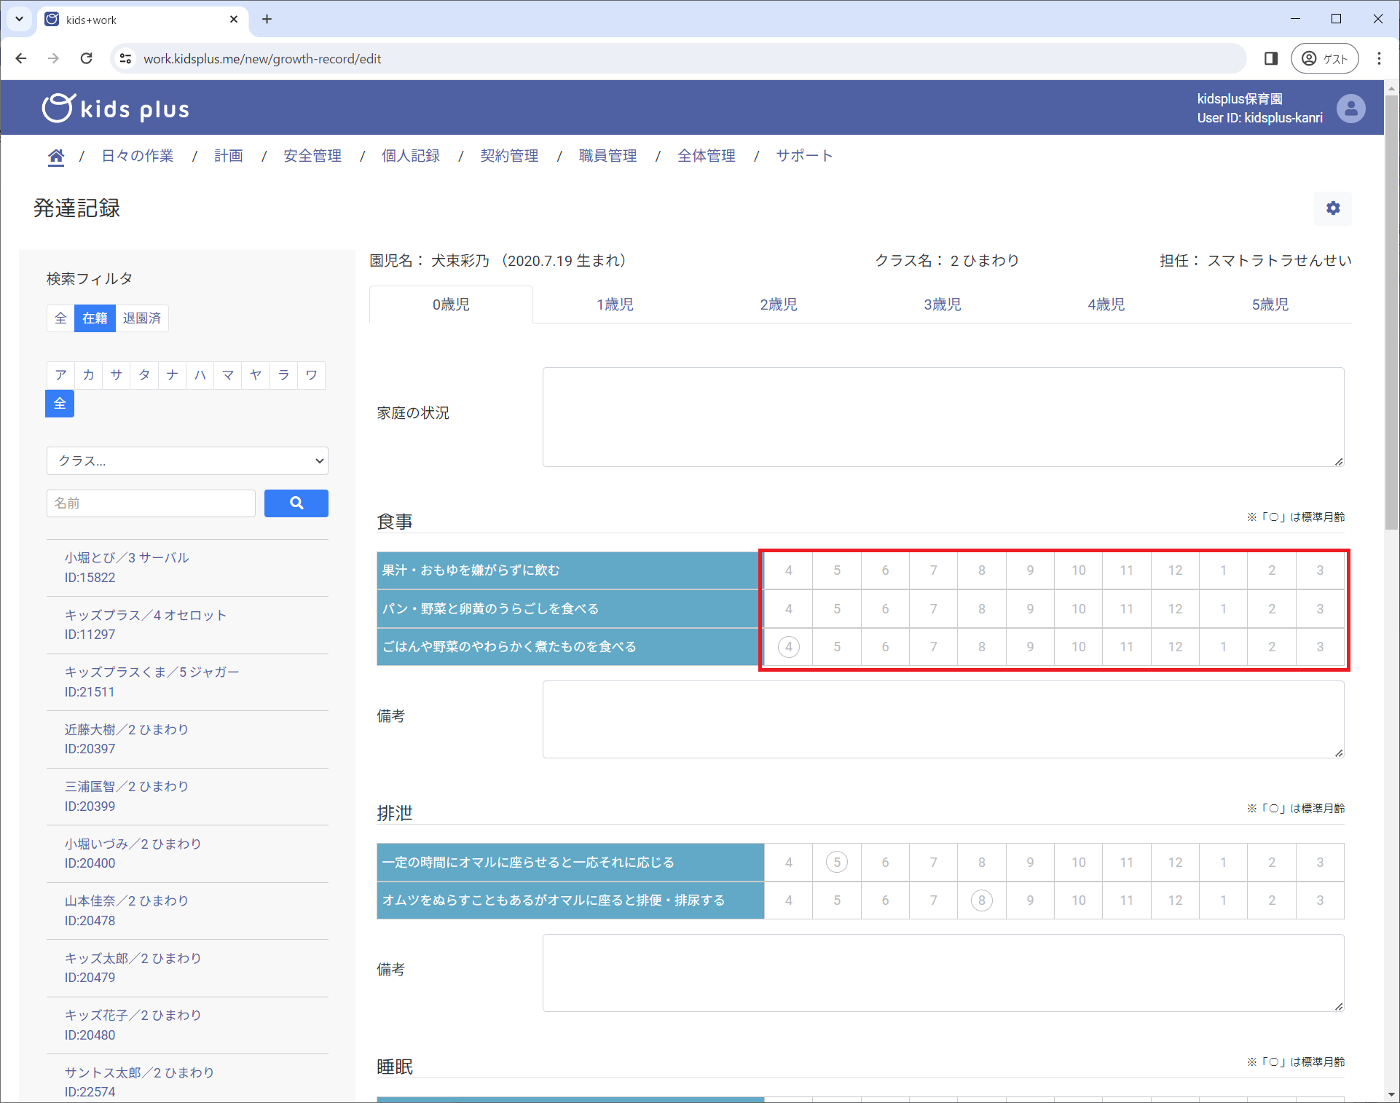The image size is (1400, 1103).
Task: Filter names by ラ kana
Action: tap(283, 375)
